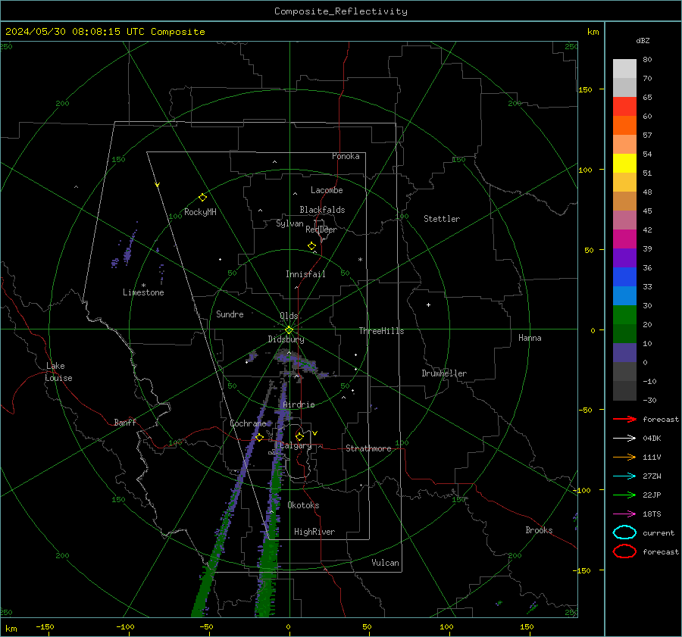Click the yellow diamond marker below Cochrane
The height and width of the screenshot is (637, 682).
point(259,437)
